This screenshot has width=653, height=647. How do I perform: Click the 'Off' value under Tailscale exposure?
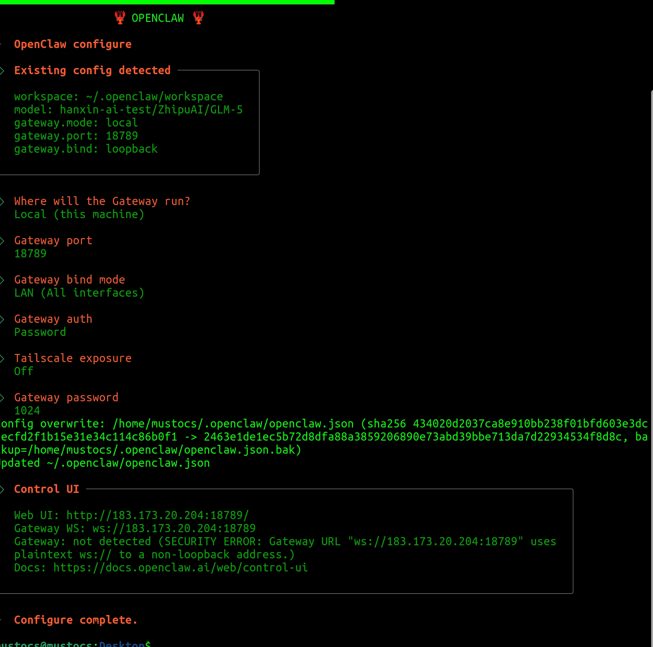pyautogui.click(x=24, y=371)
